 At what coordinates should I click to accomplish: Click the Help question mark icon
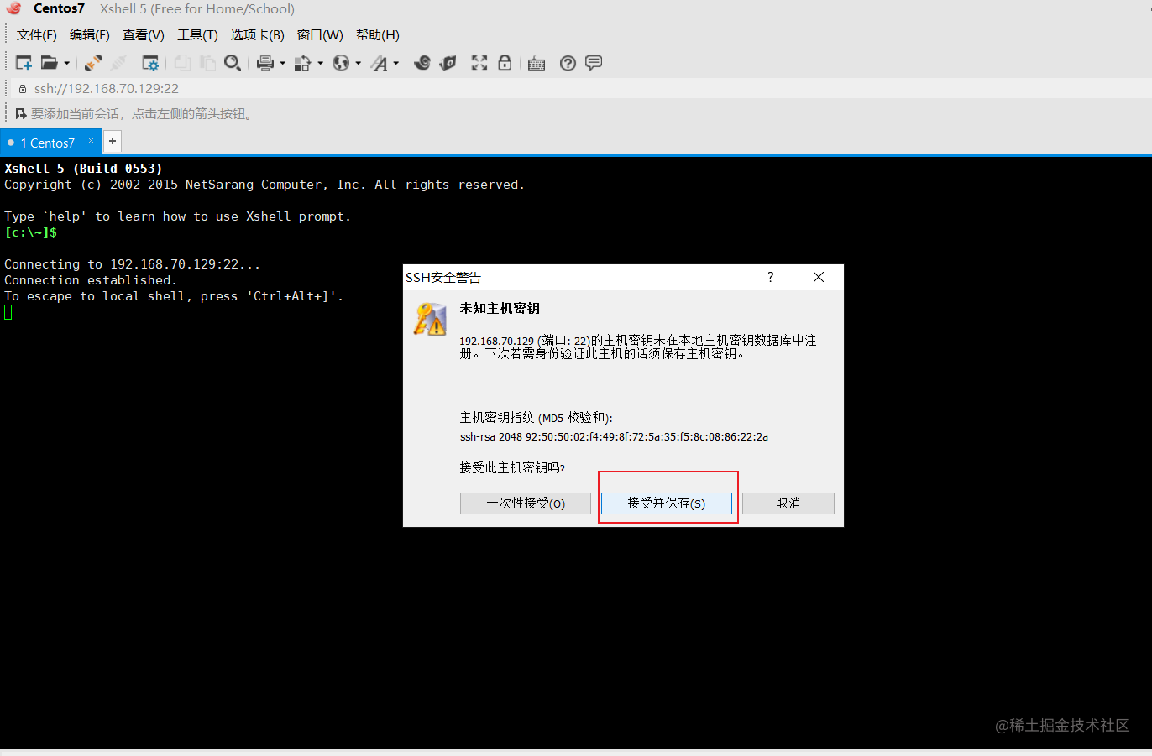568,63
